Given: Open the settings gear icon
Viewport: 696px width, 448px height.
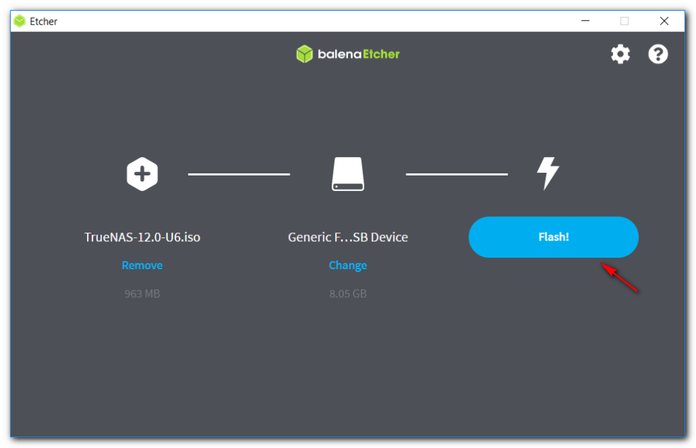Looking at the screenshot, I should pyautogui.click(x=620, y=54).
